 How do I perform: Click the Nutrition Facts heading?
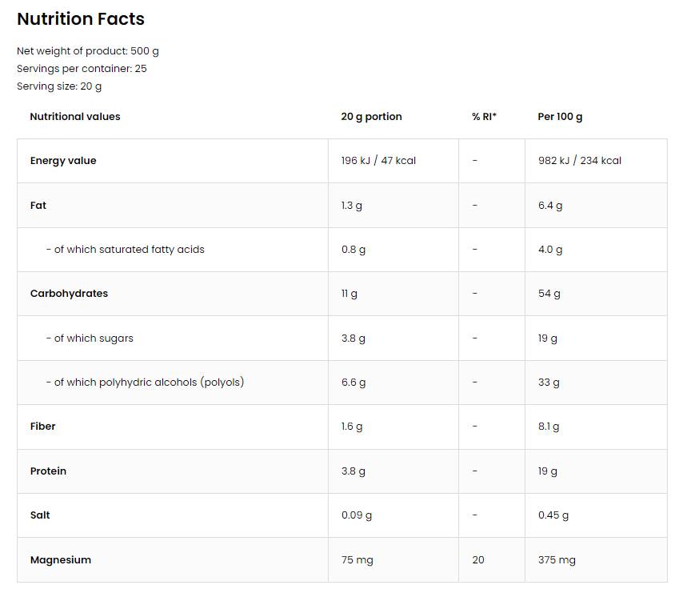(81, 19)
